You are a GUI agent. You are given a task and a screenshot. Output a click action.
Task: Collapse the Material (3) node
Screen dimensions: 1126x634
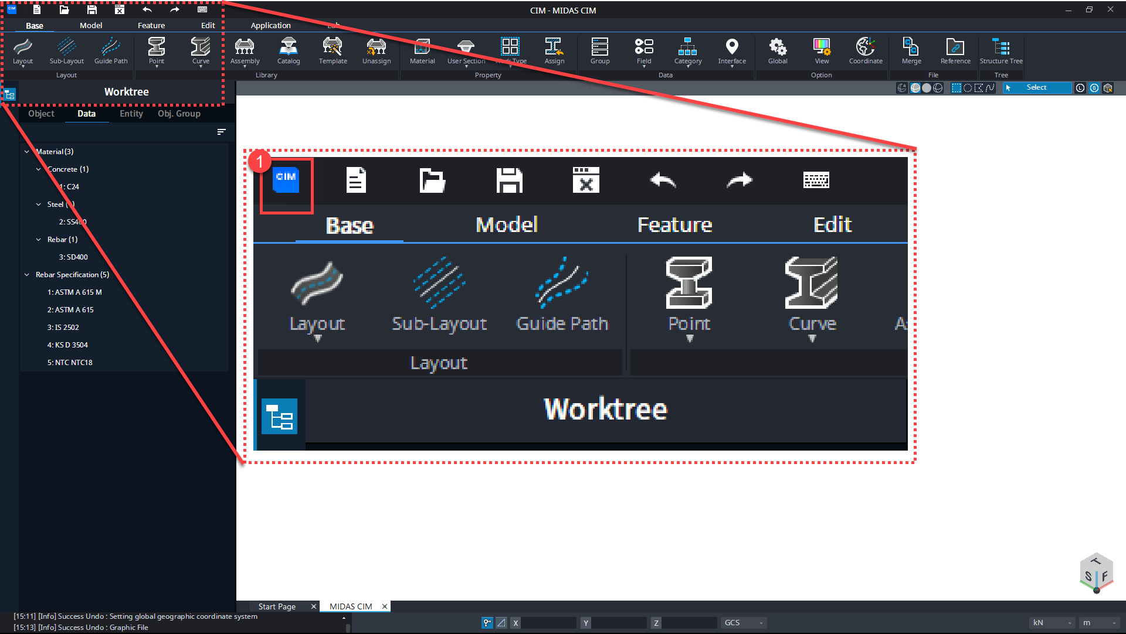[x=27, y=152]
